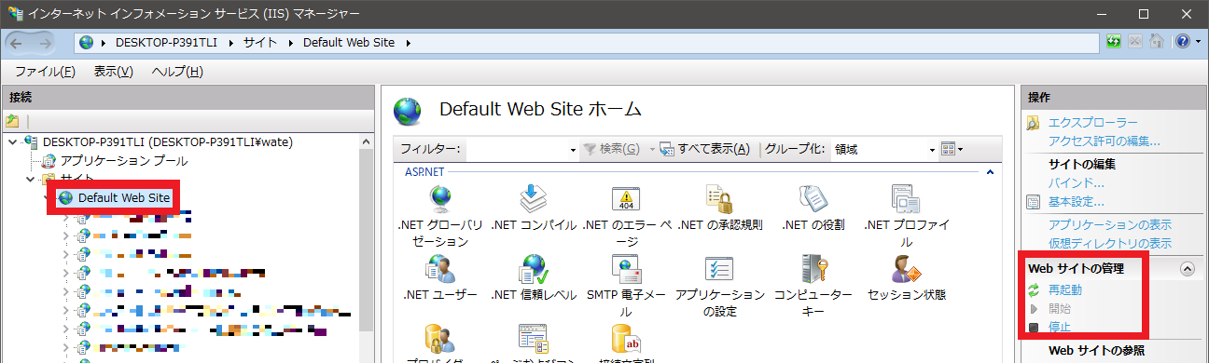Collapse the DESKTOP-P391TLI server node
This screenshot has width=1209, height=363.
point(12,142)
